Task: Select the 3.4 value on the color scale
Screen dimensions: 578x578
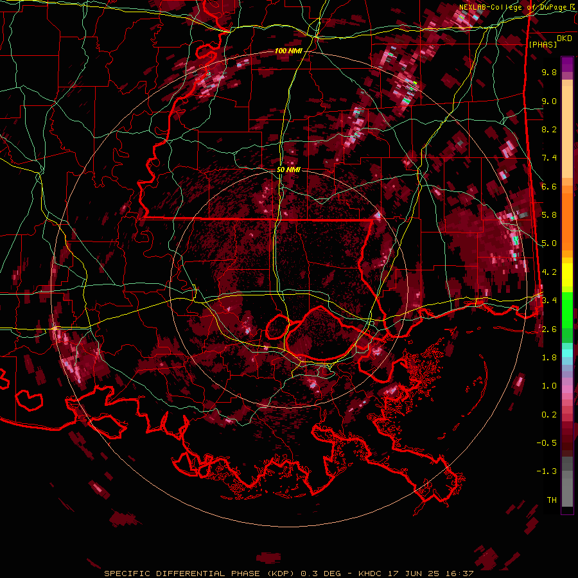Action: 549,301
